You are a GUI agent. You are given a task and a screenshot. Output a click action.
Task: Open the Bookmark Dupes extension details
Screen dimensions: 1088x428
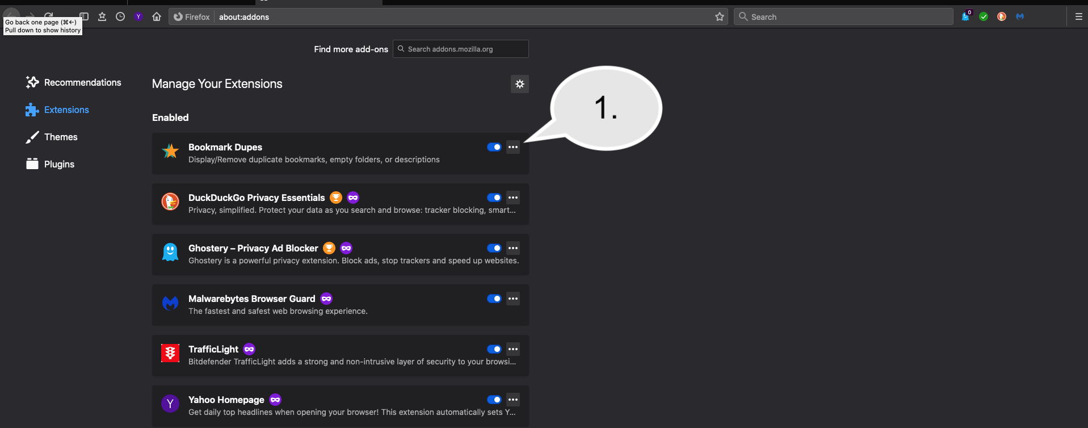coord(225,147)
